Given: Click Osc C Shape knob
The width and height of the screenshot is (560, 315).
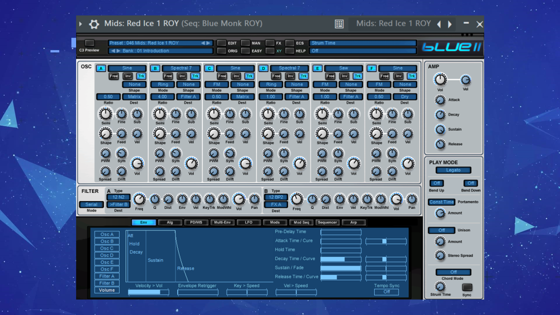Looking at the screenshot, I should [214, 134].
